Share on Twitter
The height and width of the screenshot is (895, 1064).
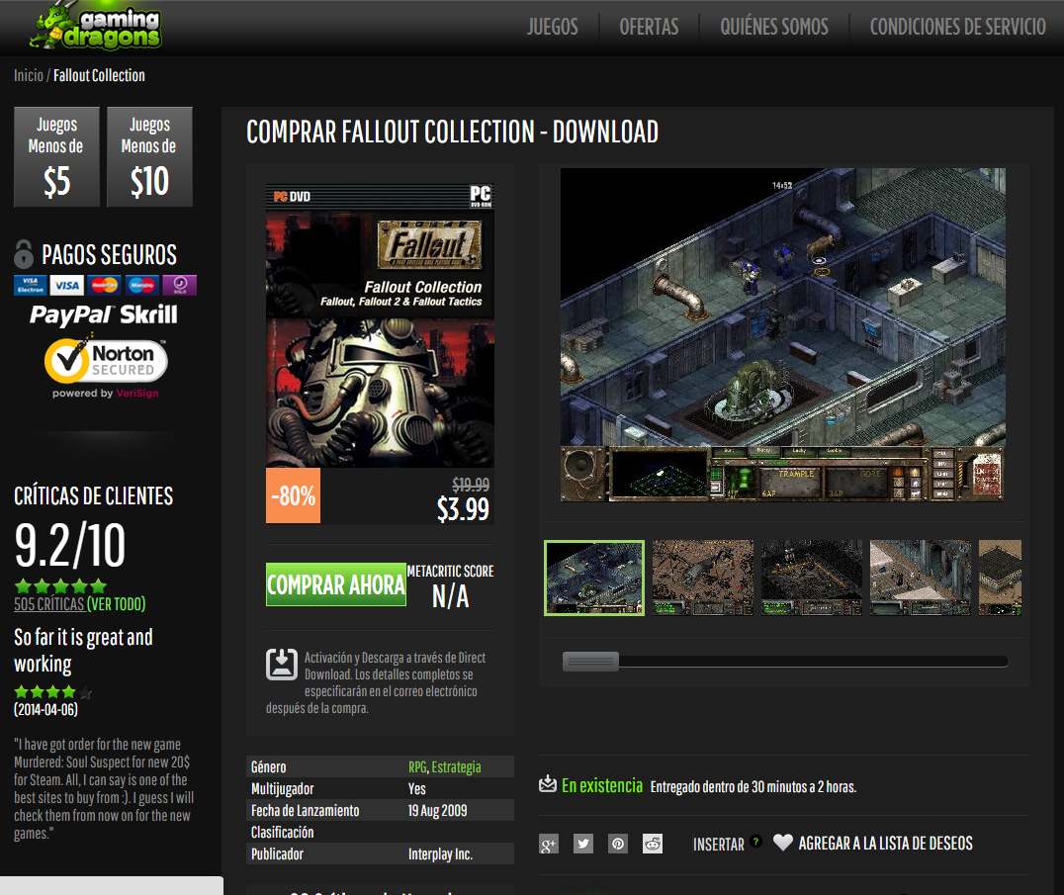(582, 845)
